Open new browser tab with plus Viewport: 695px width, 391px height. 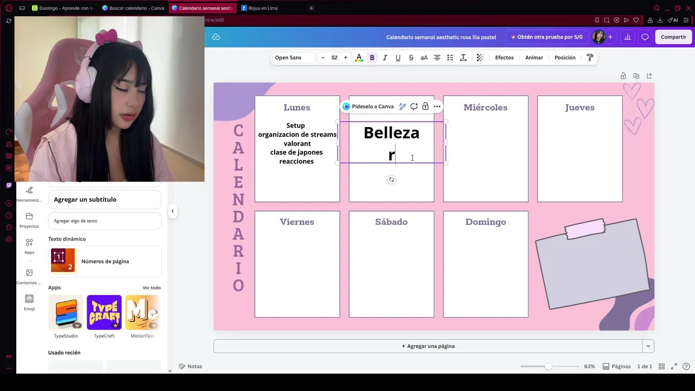point(311,8)
